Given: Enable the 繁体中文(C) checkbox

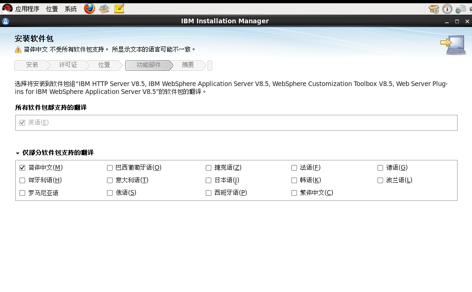Looking at the screenshot, I should tap(294, 193).
